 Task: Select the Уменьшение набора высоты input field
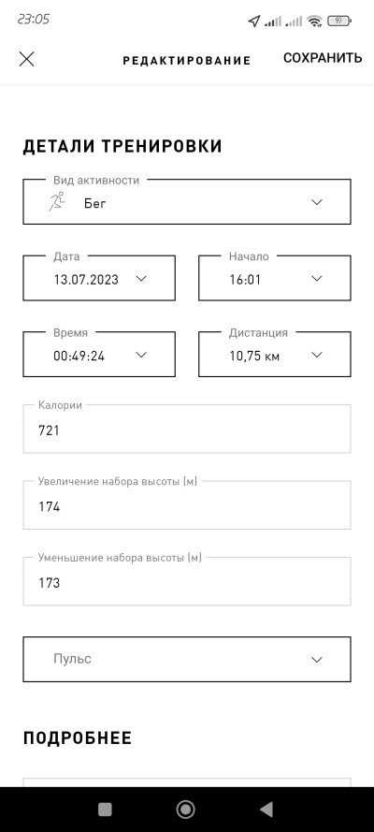(186, 581)
